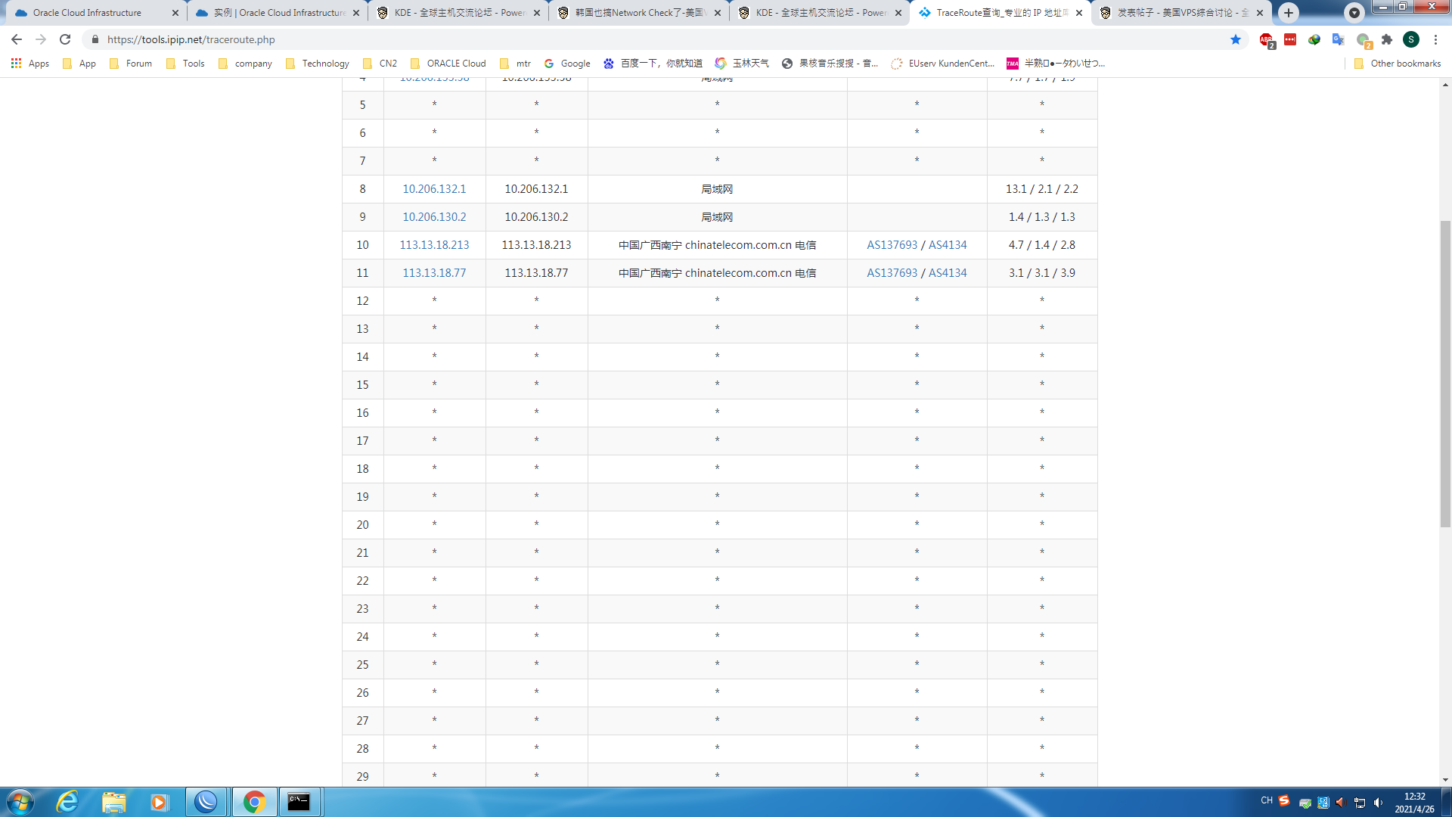
Task: Click the browser Reload page icon
Action: point(65,39)
